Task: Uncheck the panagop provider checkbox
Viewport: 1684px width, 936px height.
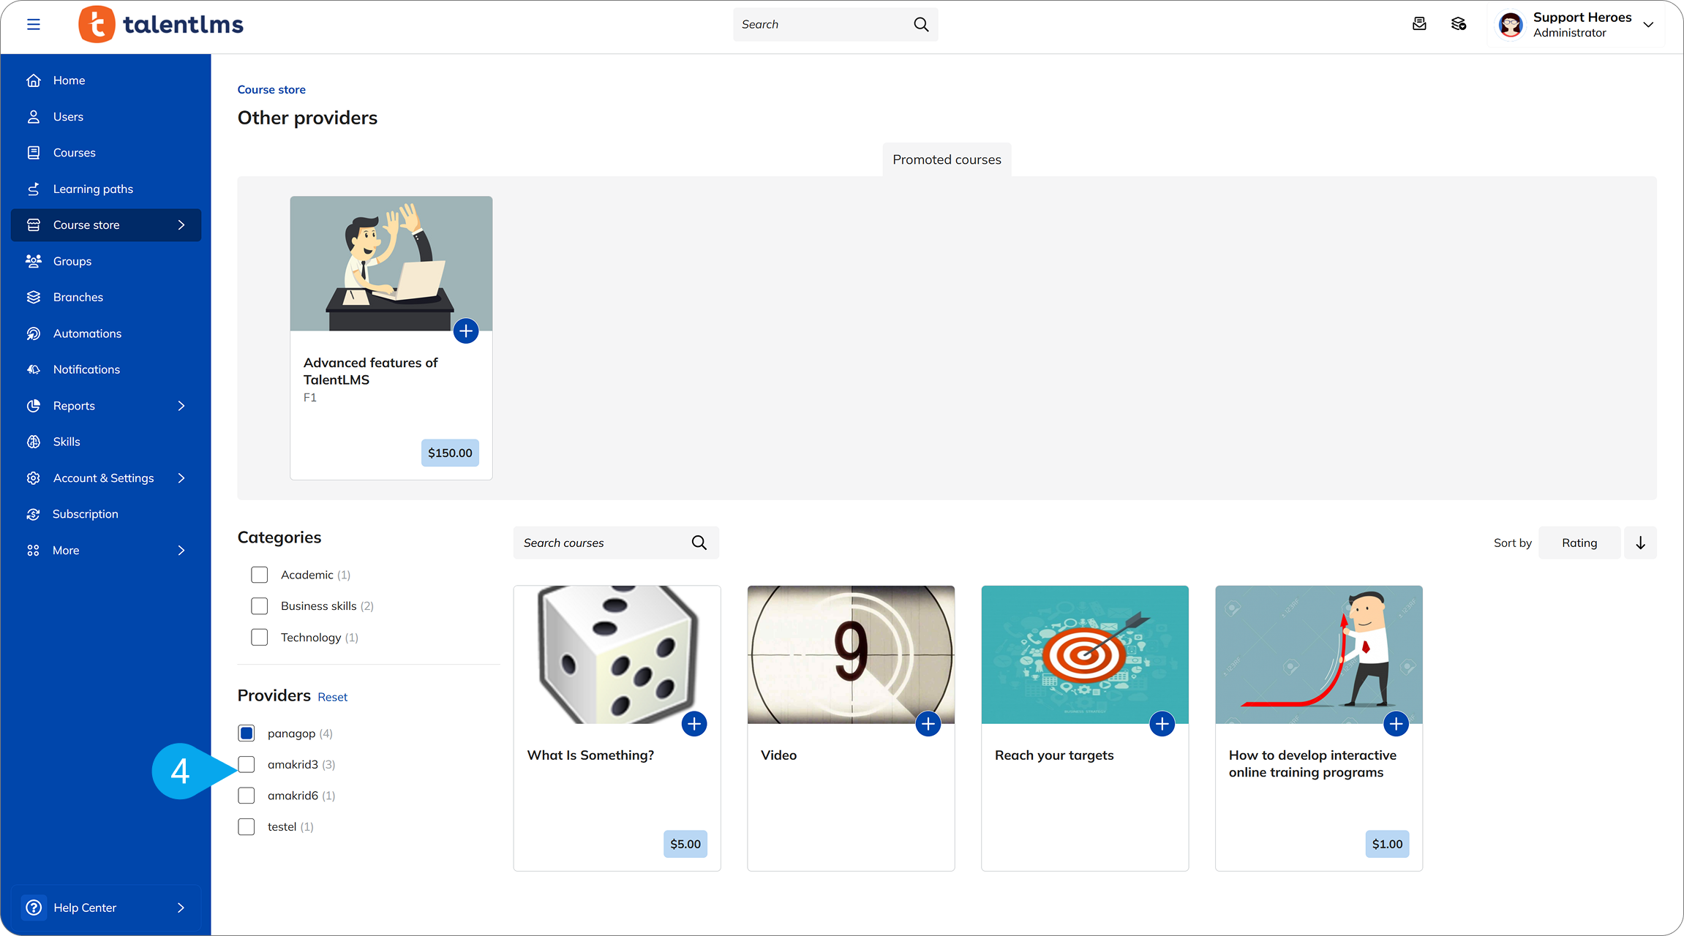Action: pyautogui.click(x=247, y=733)
